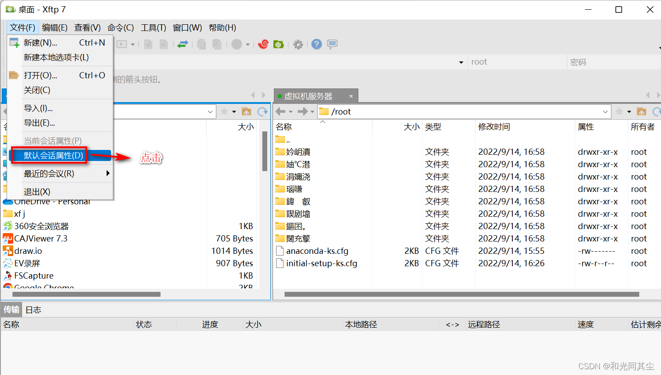The width and height of the screenshot is (661, 375).
Task: Click remote pane bookmark star icon
Action: tap(619, 111)
